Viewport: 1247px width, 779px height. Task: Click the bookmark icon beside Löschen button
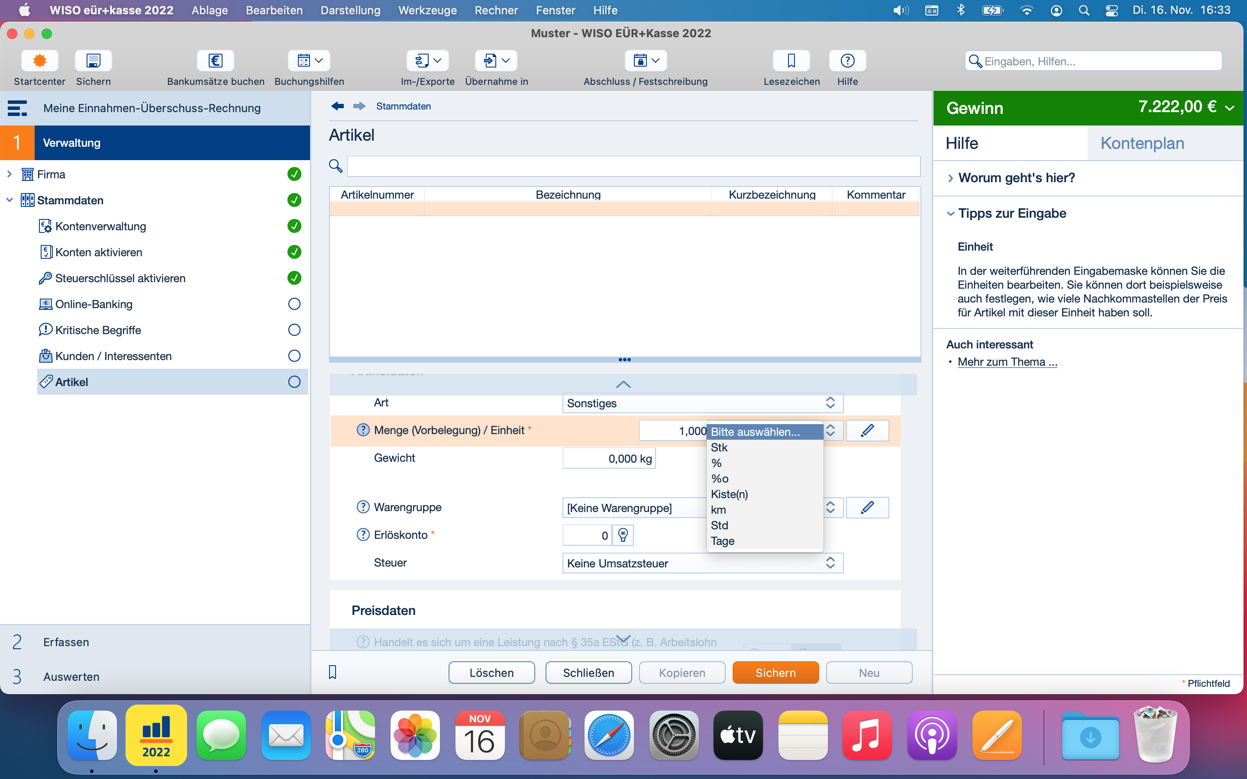[333, 673]
